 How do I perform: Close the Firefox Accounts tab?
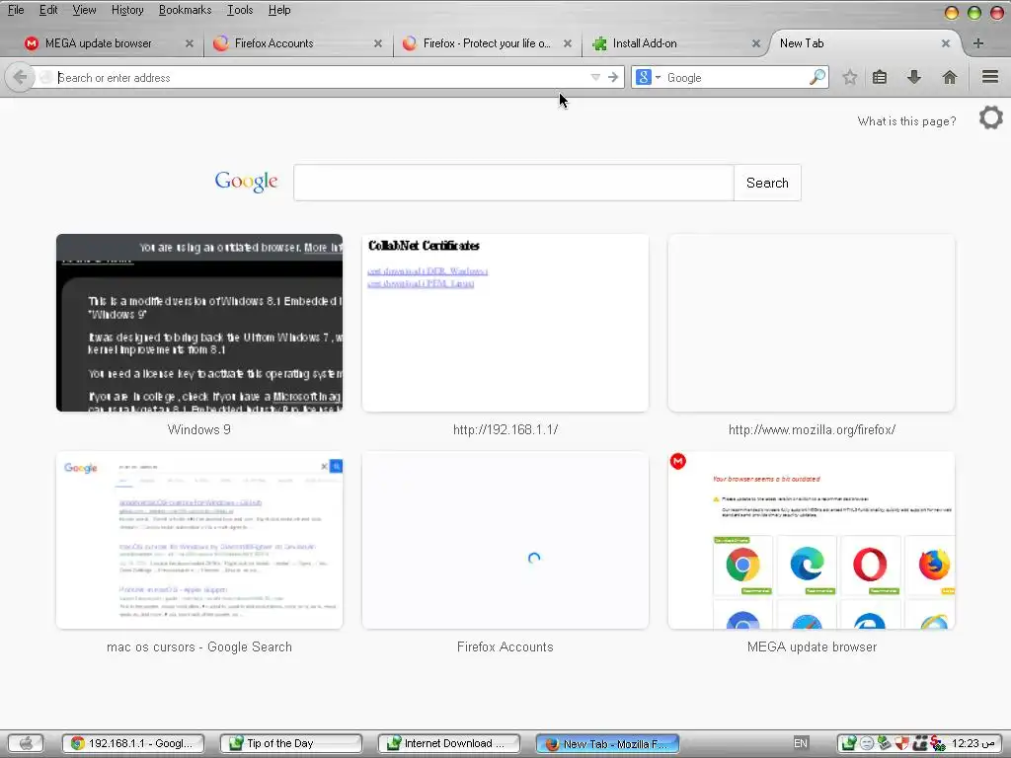coord(378,43)
